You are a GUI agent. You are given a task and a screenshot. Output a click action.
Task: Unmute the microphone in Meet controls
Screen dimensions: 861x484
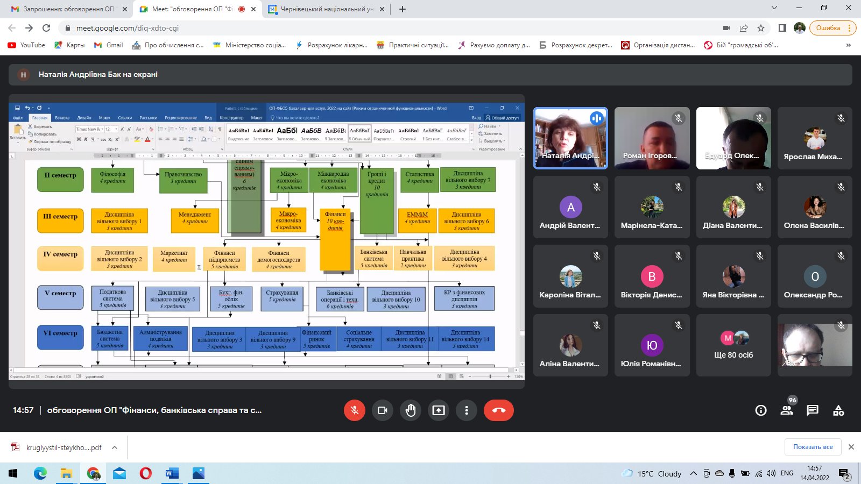(x=355, y=410)
